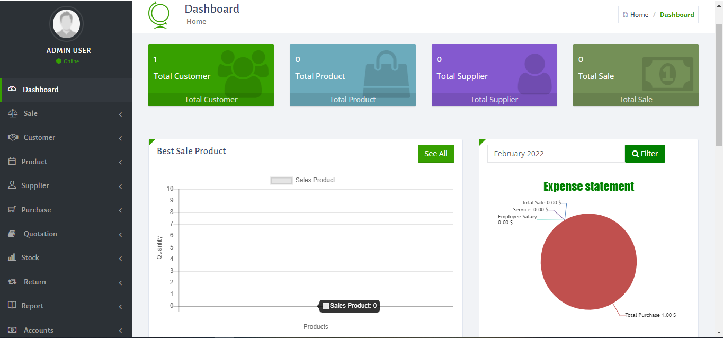
Task: Click the Return exchange icon in sidebar
Action: point(12,282)
